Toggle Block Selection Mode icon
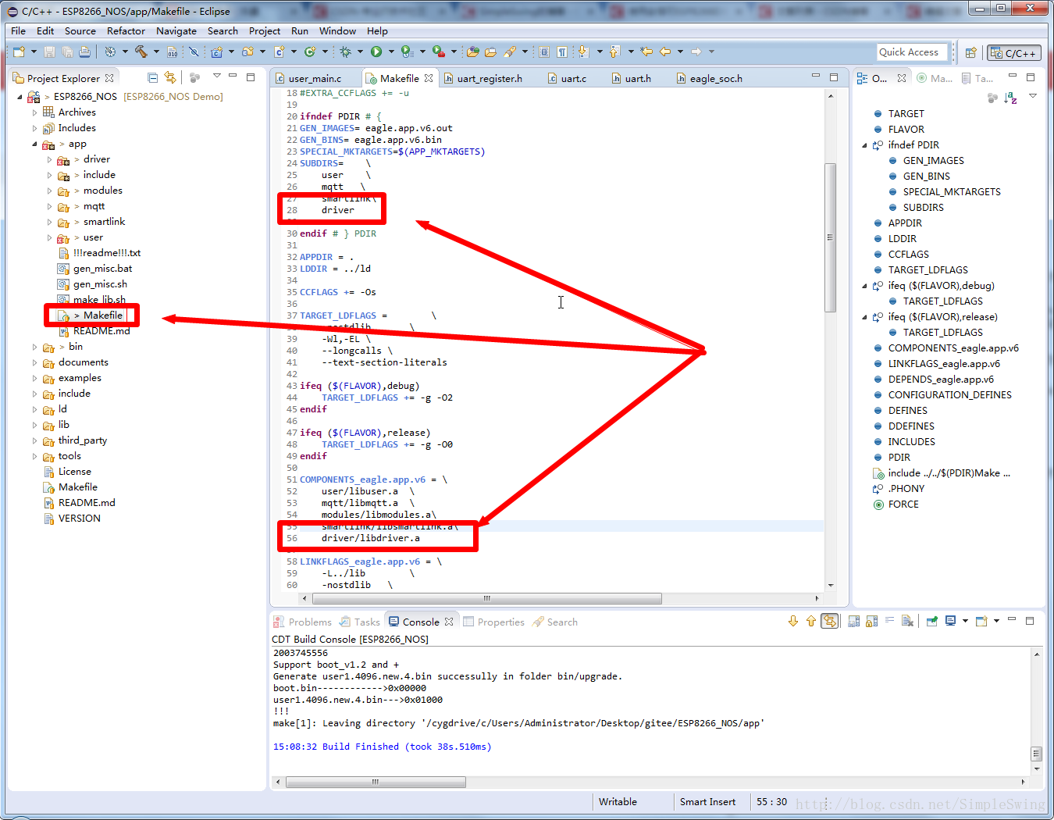 [x=545, y=52]
